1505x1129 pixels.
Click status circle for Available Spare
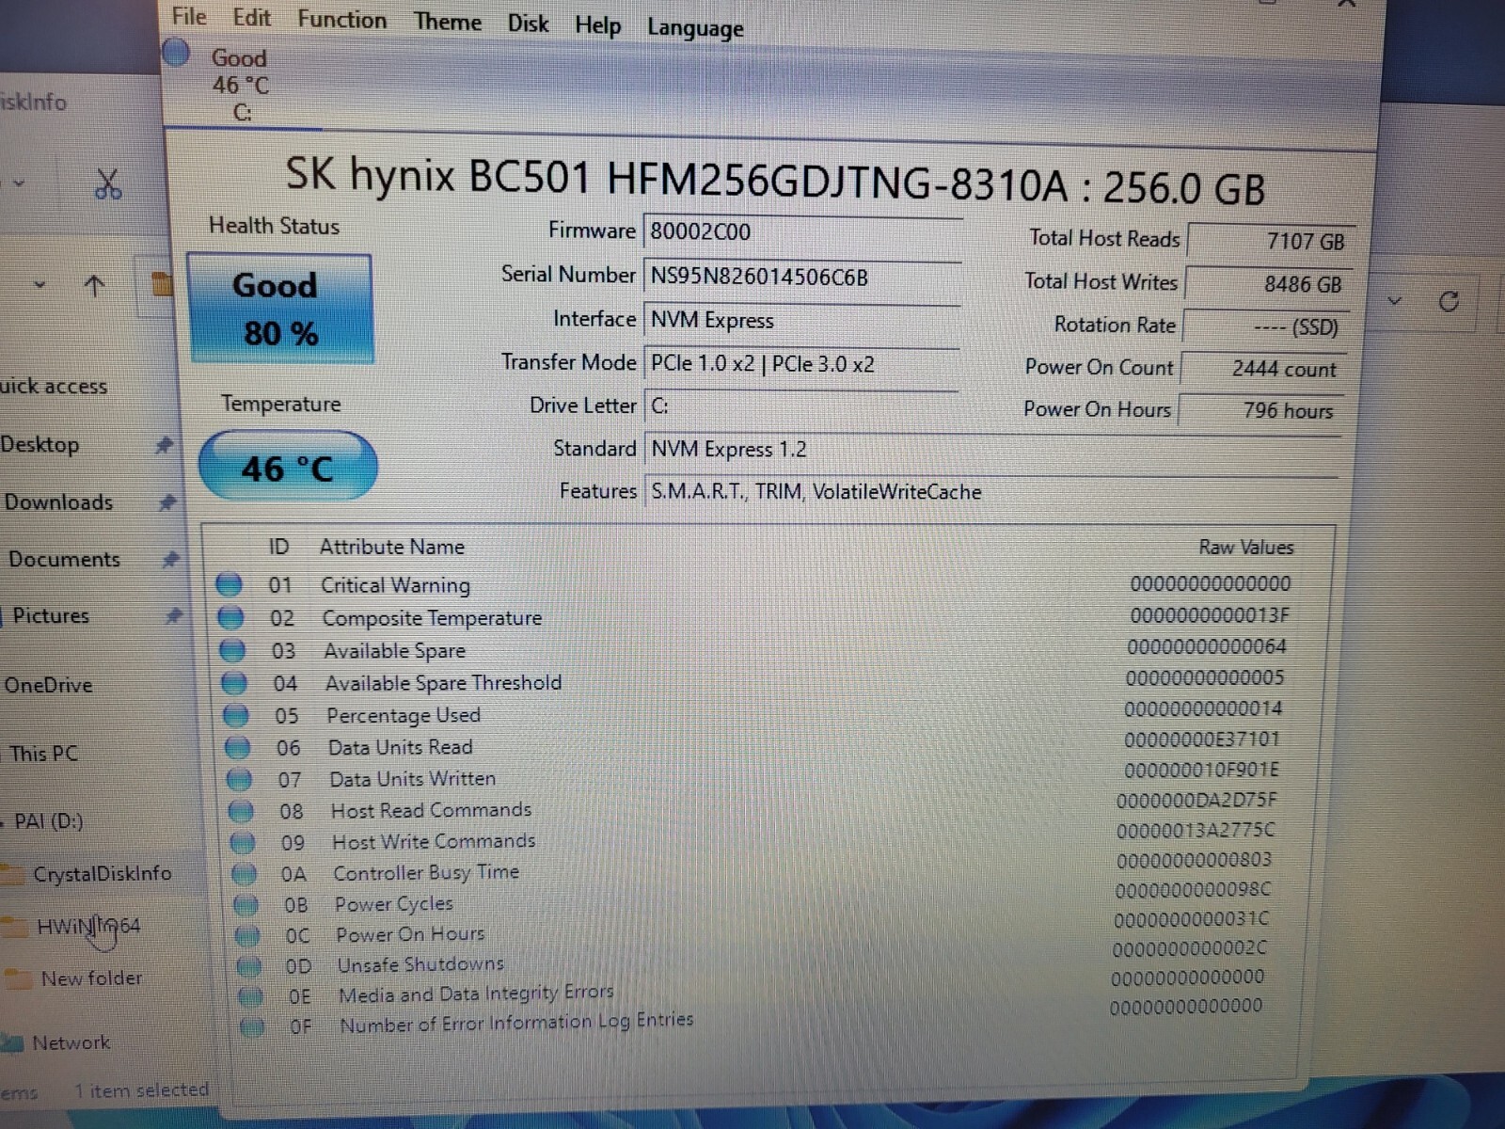(232, 650)
